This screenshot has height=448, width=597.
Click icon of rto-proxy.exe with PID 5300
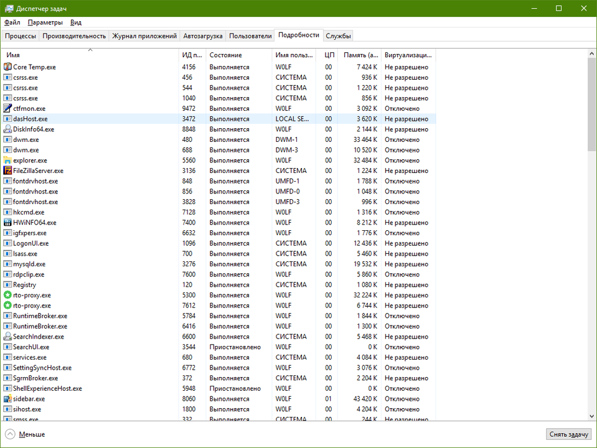tap(7, 295)
